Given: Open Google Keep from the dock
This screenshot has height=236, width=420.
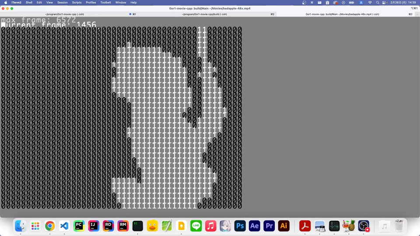Looking at the screenshot, I should pyautogui.click(x=181, y=226).
